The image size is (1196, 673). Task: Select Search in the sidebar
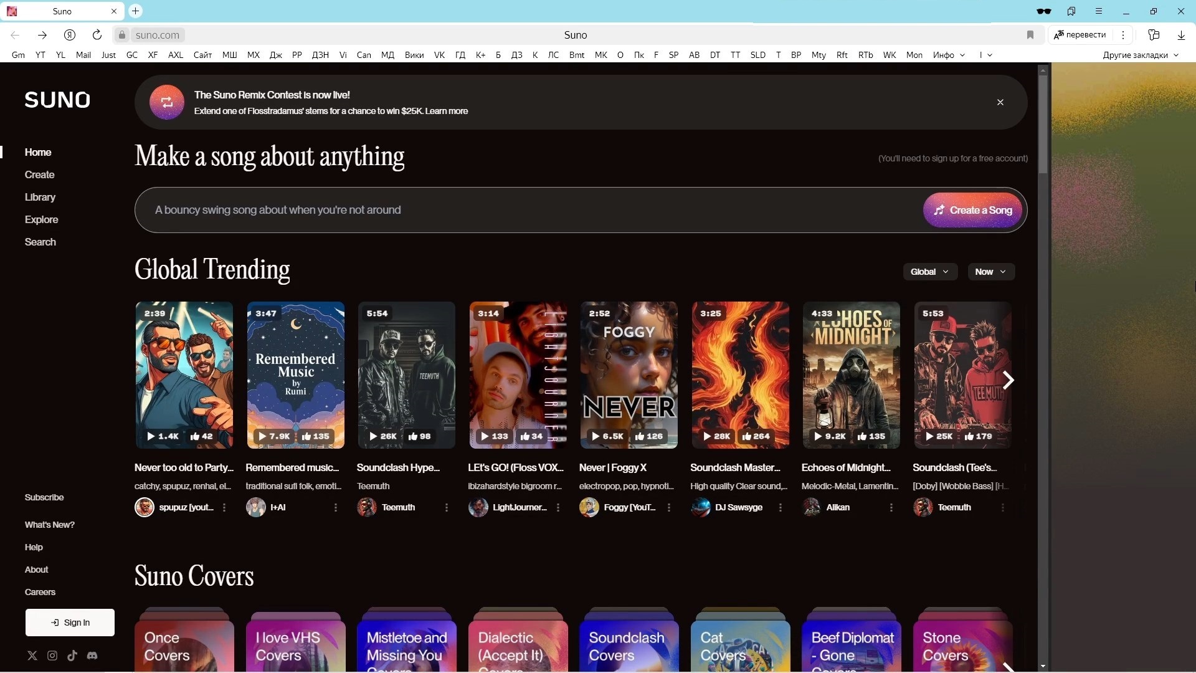coord(40,242)
